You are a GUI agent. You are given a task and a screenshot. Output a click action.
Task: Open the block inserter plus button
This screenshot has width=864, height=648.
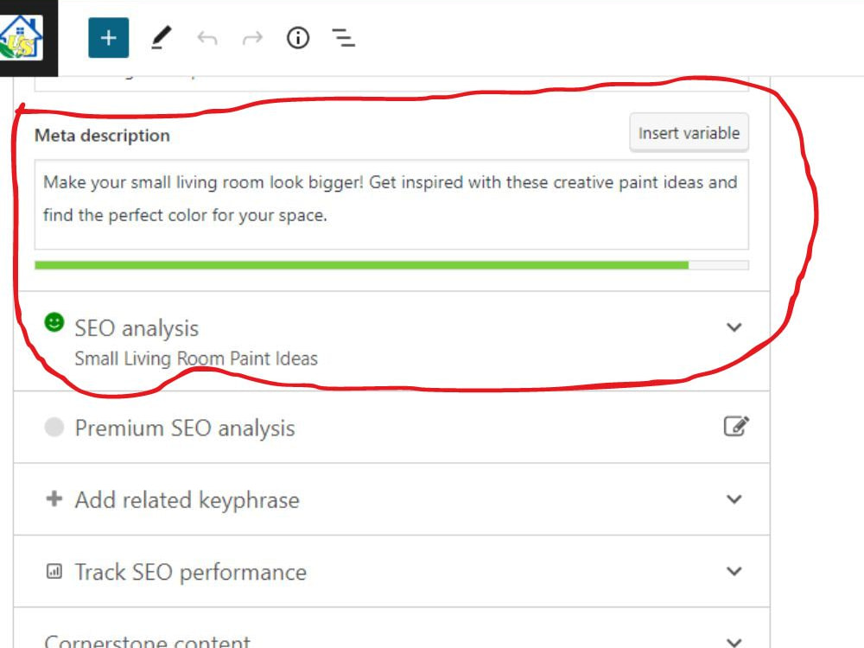[109, 37]
